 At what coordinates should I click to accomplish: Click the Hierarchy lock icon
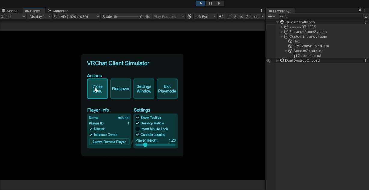click(360, 11)
